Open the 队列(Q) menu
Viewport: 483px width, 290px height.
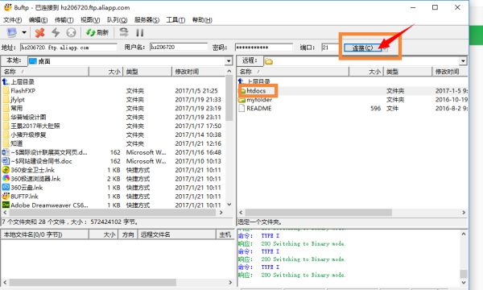117,20
